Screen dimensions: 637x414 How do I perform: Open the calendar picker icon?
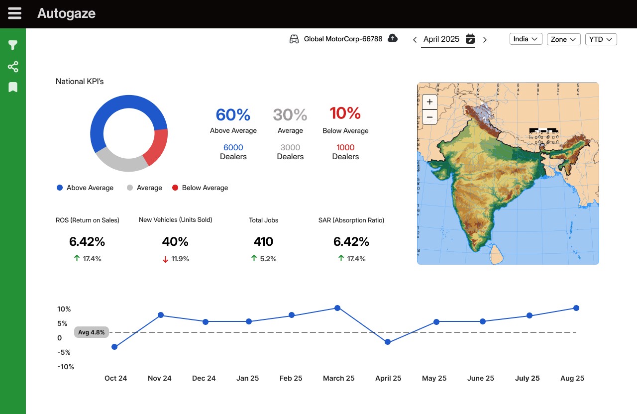click(470, 39)
